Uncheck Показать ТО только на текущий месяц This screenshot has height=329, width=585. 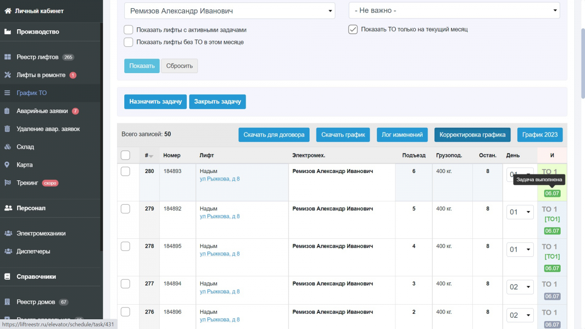coord(353,29)
